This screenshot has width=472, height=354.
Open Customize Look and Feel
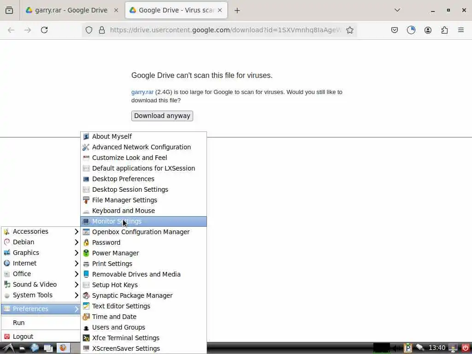tap(143, 158)
